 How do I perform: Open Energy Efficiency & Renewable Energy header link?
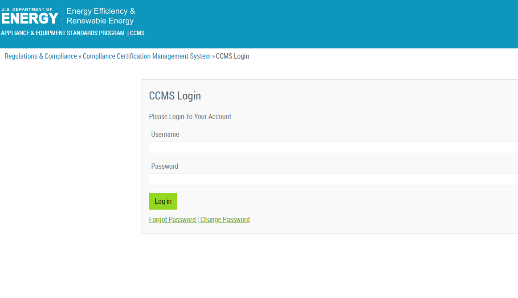(101, 16)
